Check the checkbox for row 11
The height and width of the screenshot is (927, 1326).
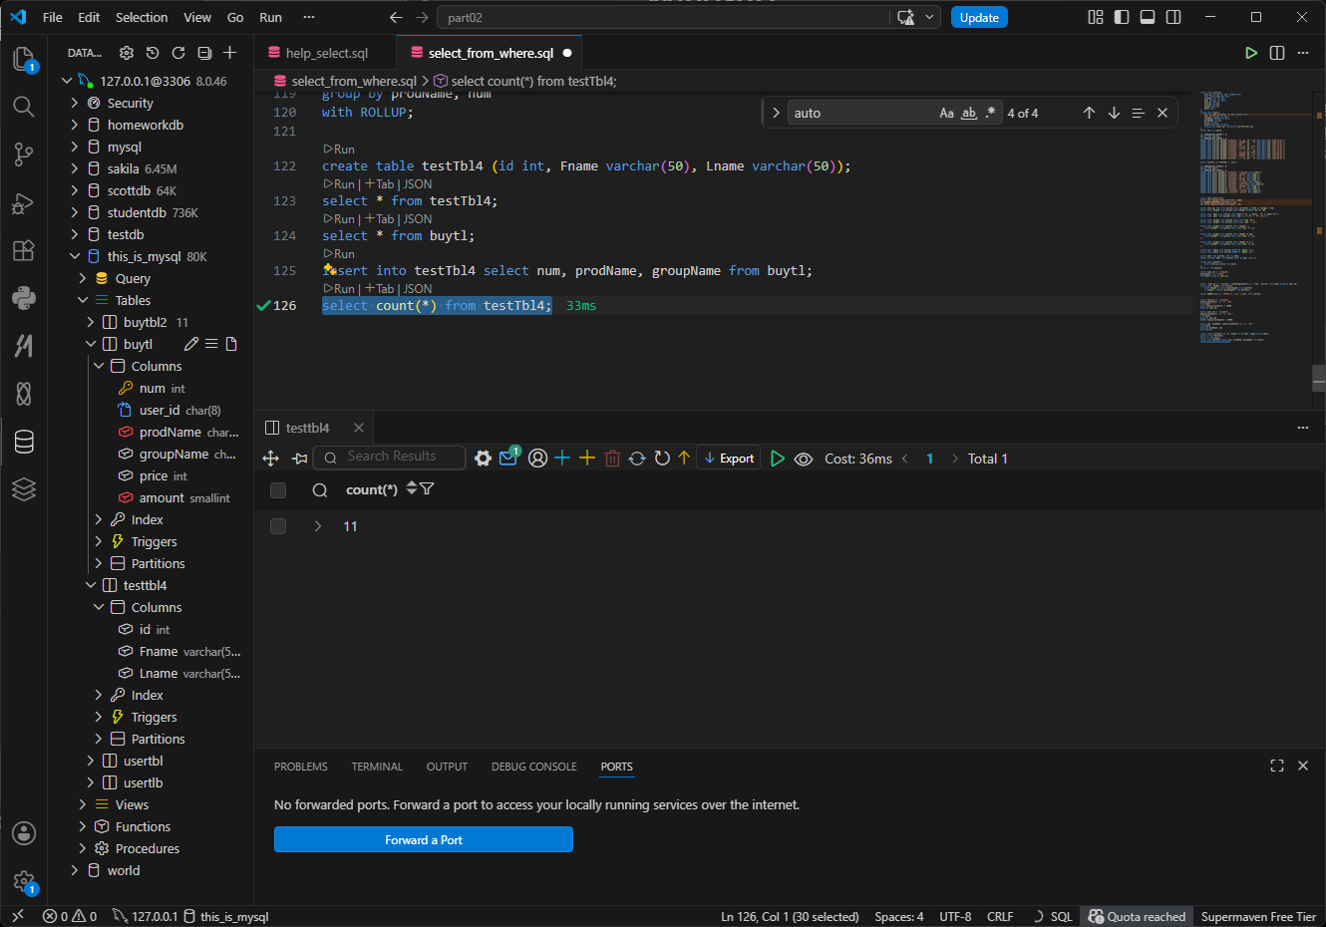click(x=278, y=526)
